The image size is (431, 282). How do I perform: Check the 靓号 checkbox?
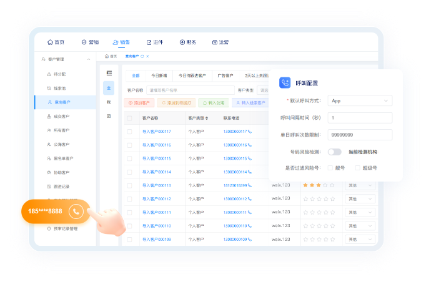330,168
